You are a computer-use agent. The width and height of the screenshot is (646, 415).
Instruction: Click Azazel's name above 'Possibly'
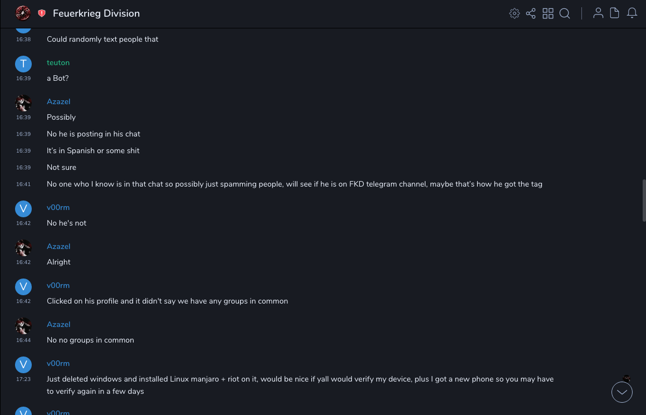pos(58,101)
